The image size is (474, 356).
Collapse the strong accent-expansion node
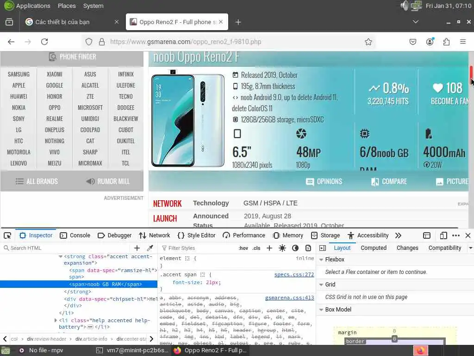(x=61, y=256)
